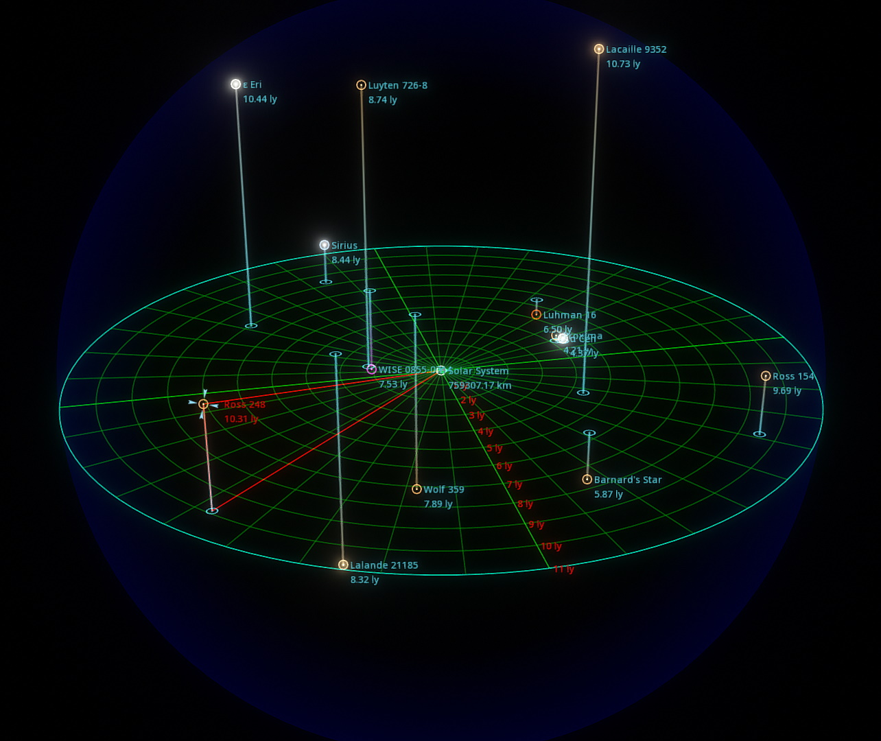Image resolution: width=881 pixels, height=741 pixels.
Task: Click the "759307.17 km" distance value
Action: pos(480,385)
